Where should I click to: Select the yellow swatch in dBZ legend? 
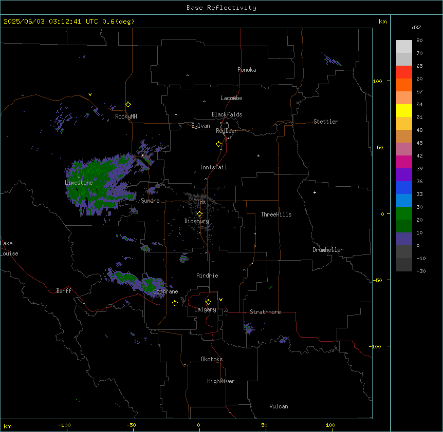[404, 110]
